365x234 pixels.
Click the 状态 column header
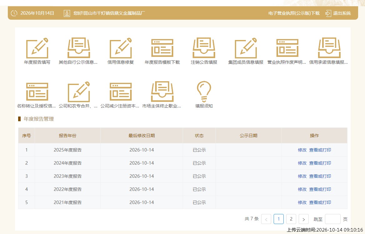point(199,136)
